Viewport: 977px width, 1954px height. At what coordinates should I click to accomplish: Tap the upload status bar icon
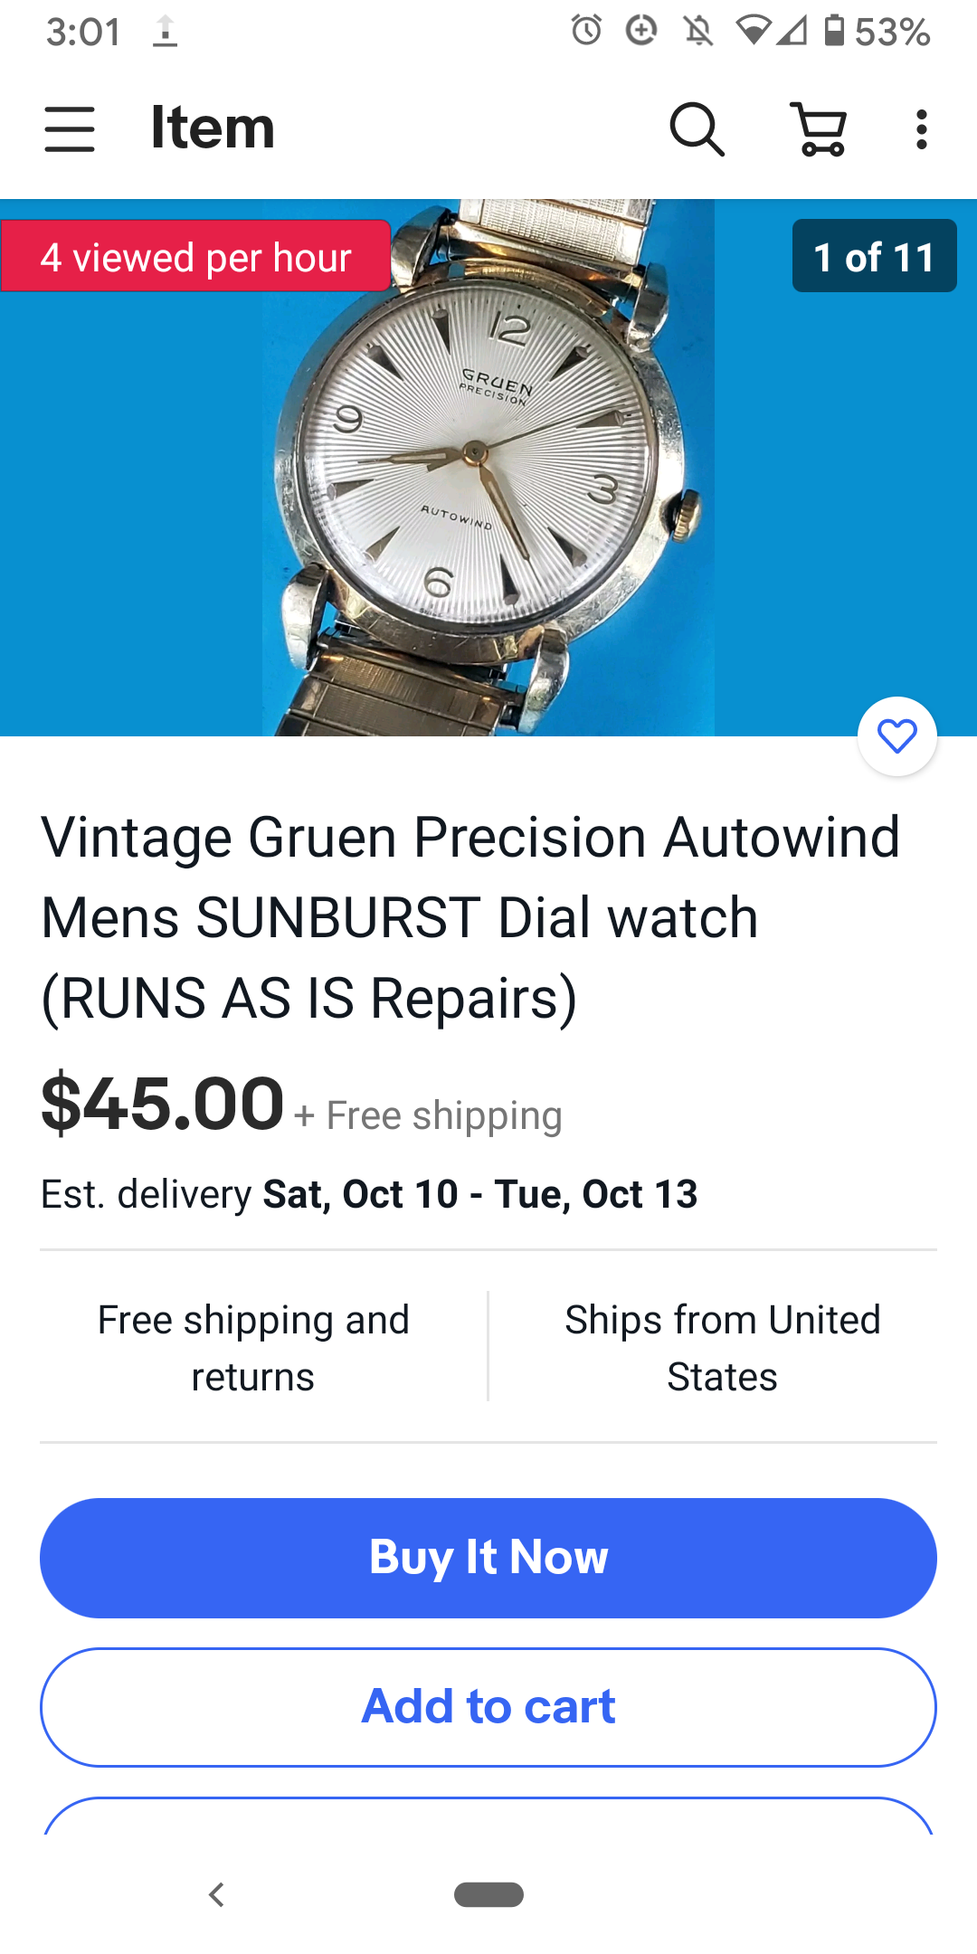165,31
